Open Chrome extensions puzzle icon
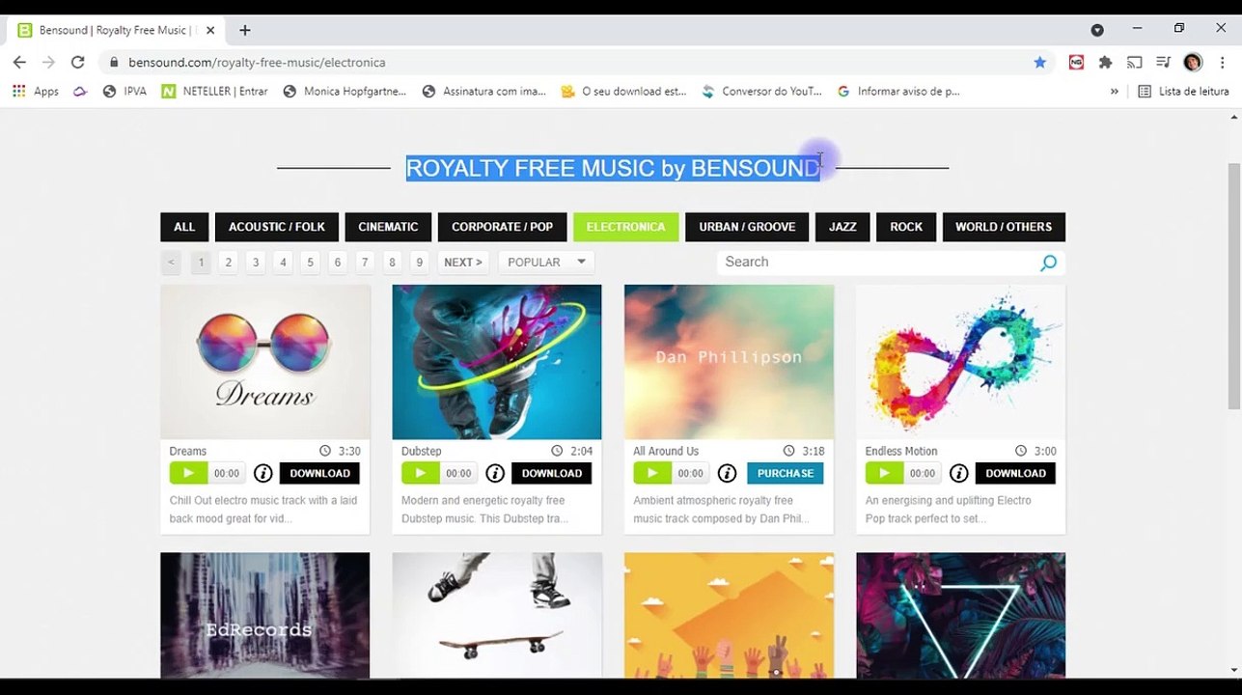Viewport: 1242px width, 695px height. click(1105, 62)
